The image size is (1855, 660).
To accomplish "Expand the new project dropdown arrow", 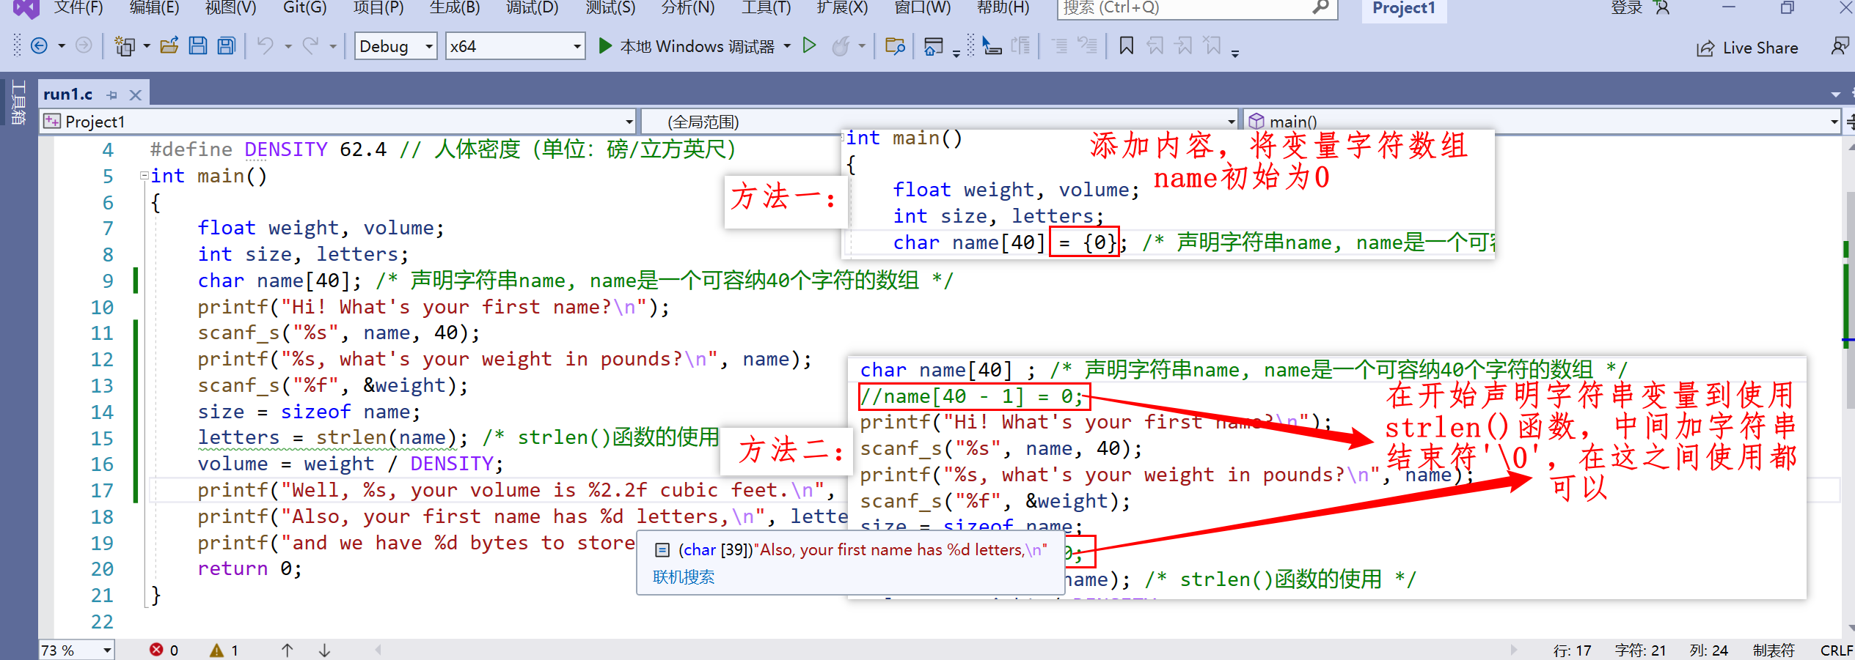I will pyautogui.click(x=147, y=46).
